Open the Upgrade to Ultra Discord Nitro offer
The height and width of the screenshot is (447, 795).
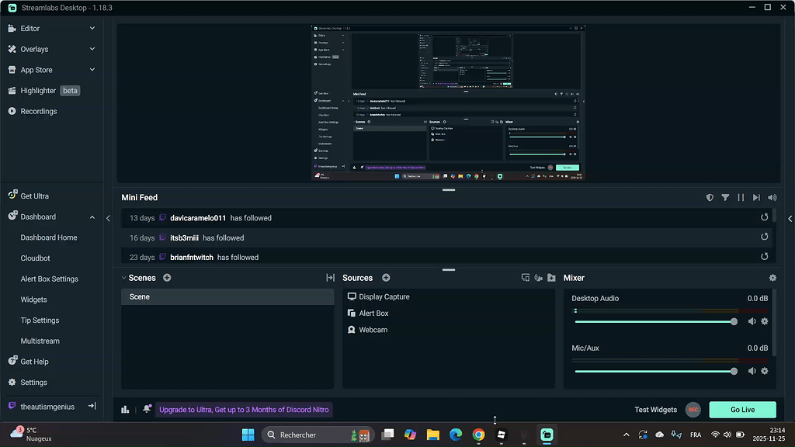tap(242, 409)
